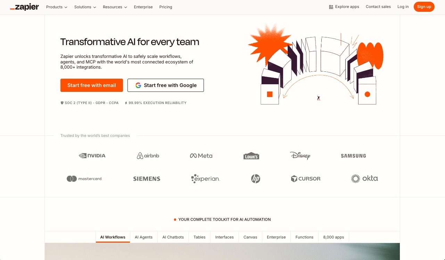Image resolution: width=445 pixels, height=260 pixels.
Task: Open the Explore apps grid icon
Action: pyautogui.click(x=331, y=7)
